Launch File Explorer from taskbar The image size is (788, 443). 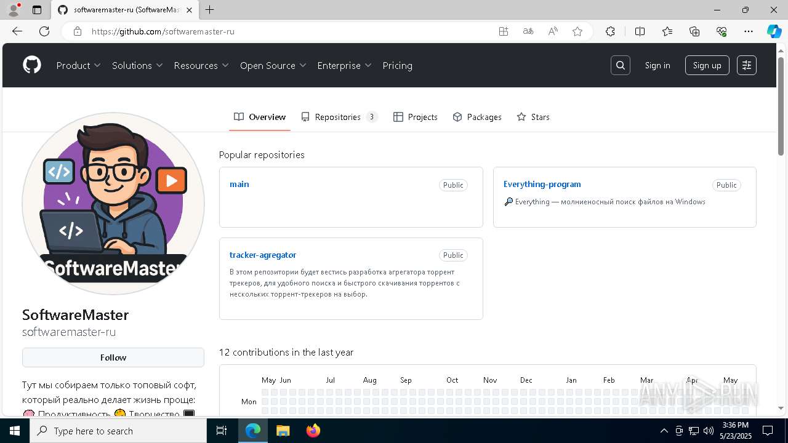[x=283, y=431]
